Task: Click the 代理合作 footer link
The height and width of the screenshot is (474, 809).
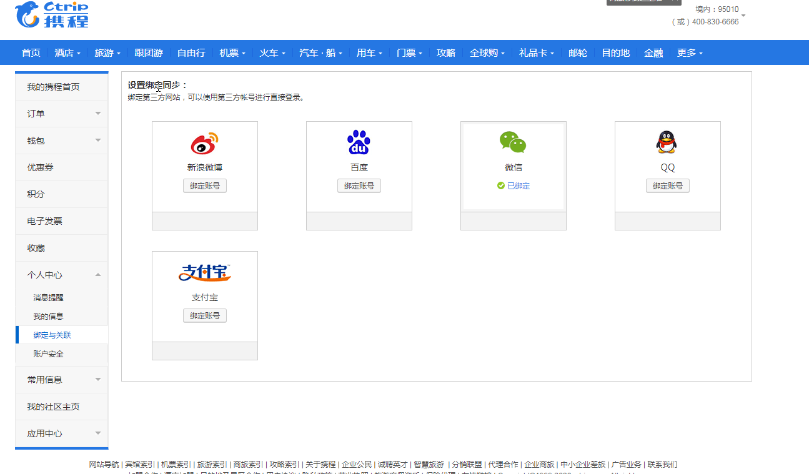Action: pyautogui.click(x=503, y=465)
